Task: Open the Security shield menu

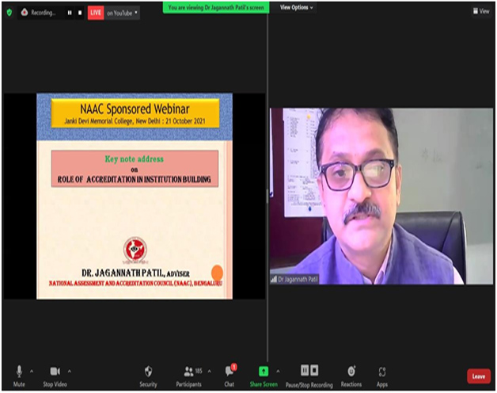Action: [x=148, y=376]
